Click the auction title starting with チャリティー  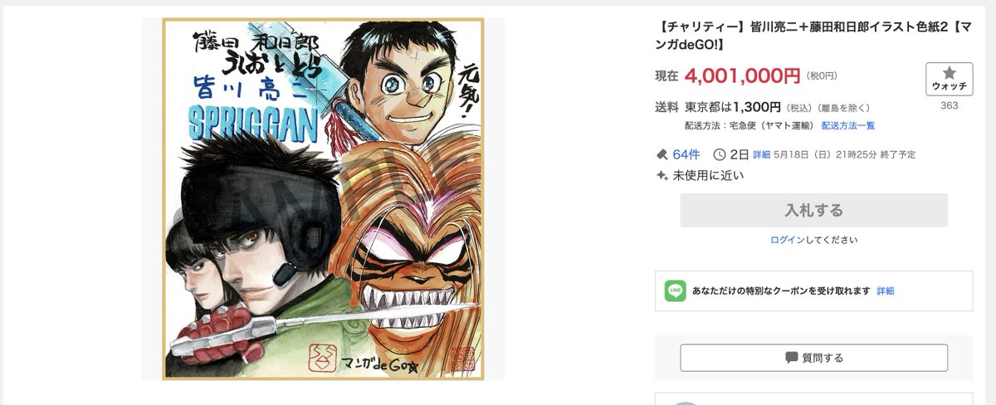(x=813, y=36)
